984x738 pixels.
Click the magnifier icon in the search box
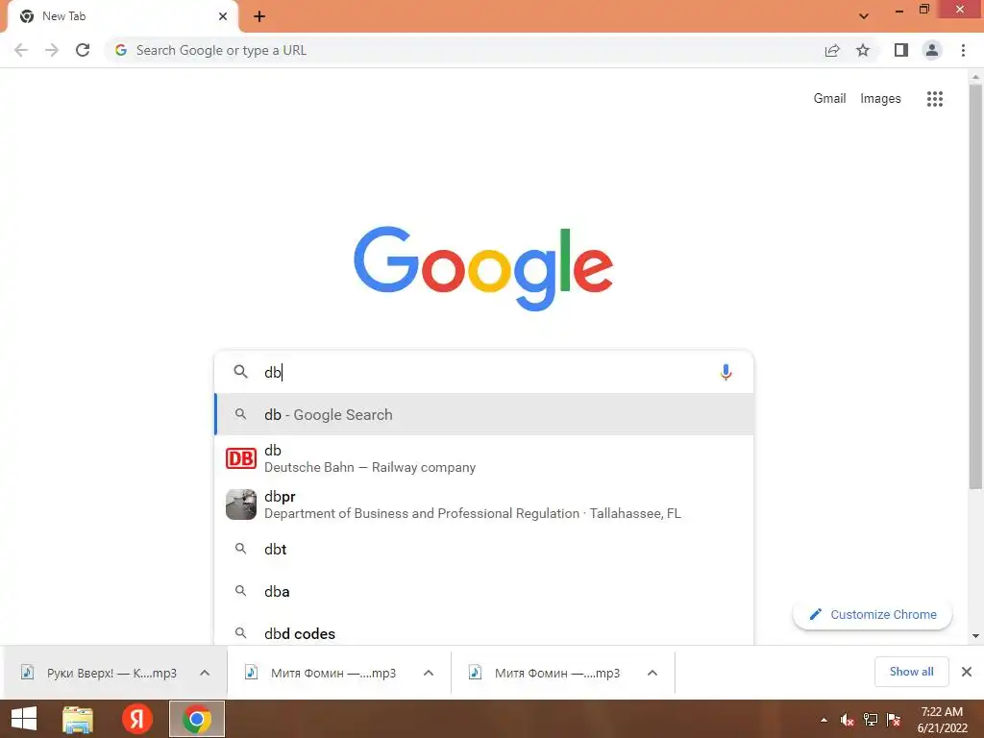pyautogui.click(x=240, y=372)
